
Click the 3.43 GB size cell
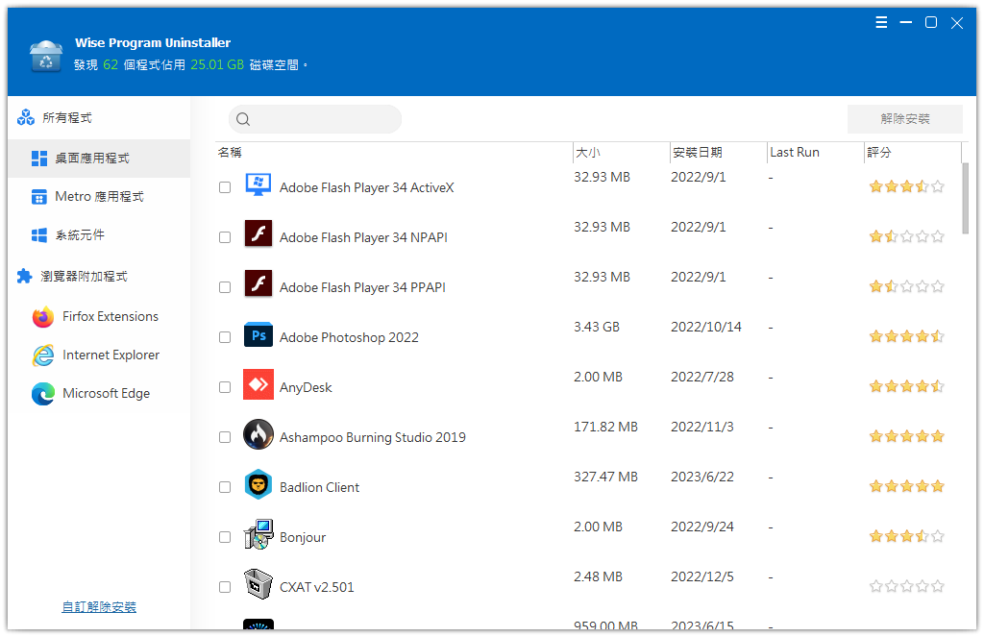[x=597, y=327]
